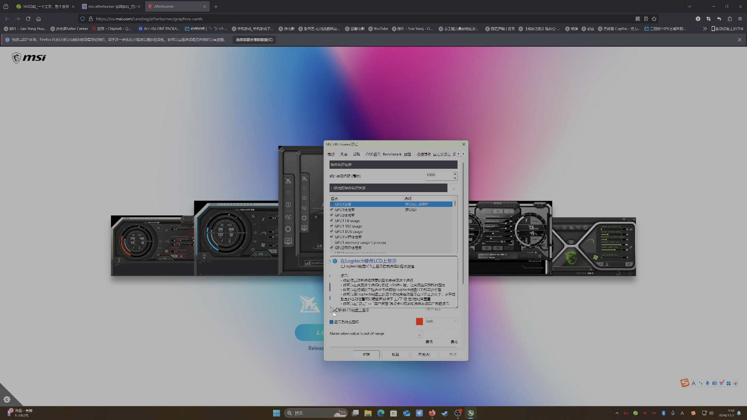The height and width of the screenshot is (420, 747).
Task: Decrease the hardware polling period with down arrow
Action: pos(455,178)
